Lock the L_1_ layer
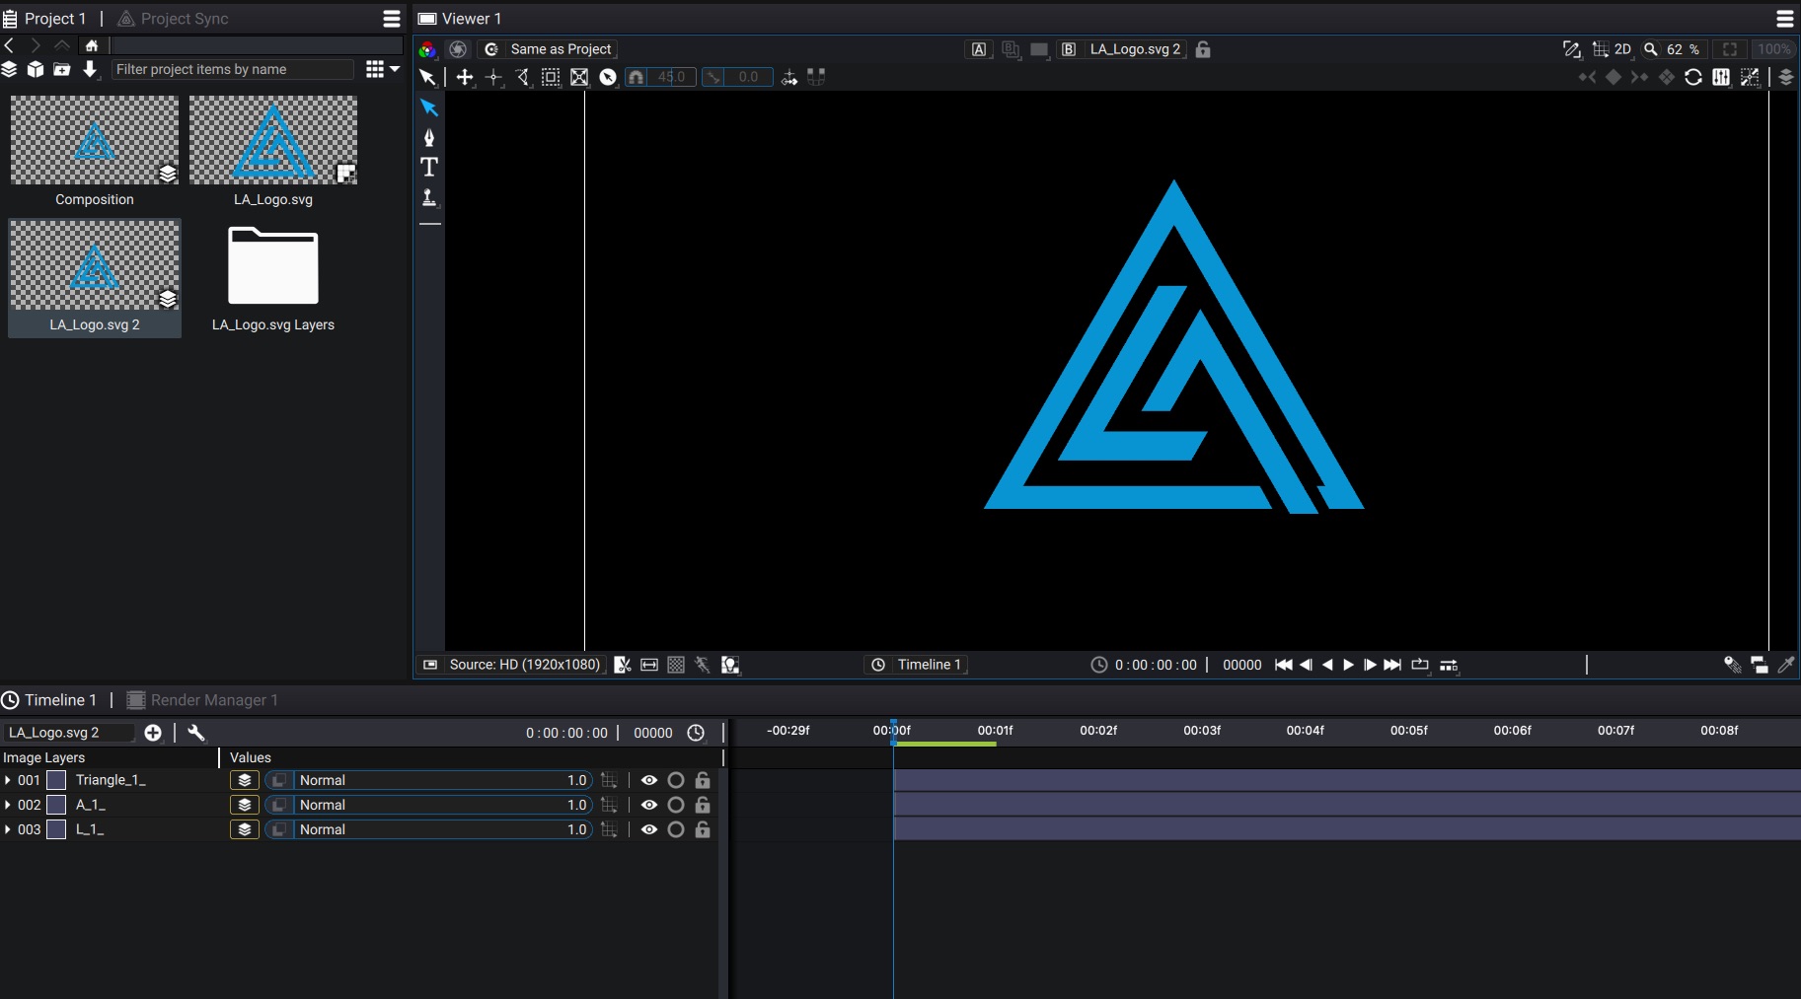Image resolution: width=1801 pixels, height=999 pixels. click(703, 829)
